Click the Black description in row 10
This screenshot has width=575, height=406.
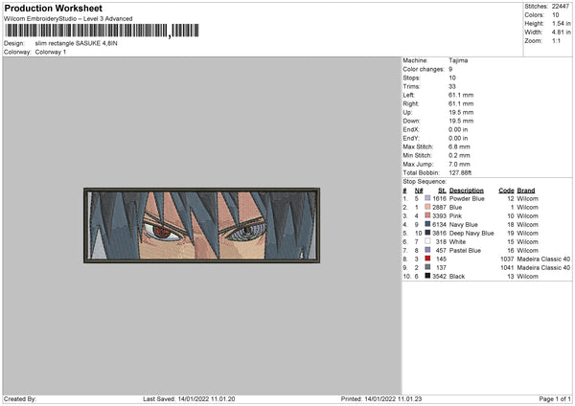[x=457, y=277]
